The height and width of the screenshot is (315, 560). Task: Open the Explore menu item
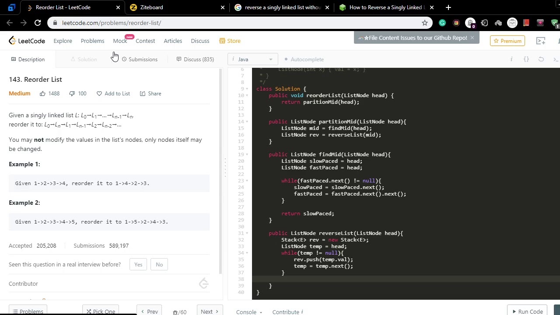[63, 41]
